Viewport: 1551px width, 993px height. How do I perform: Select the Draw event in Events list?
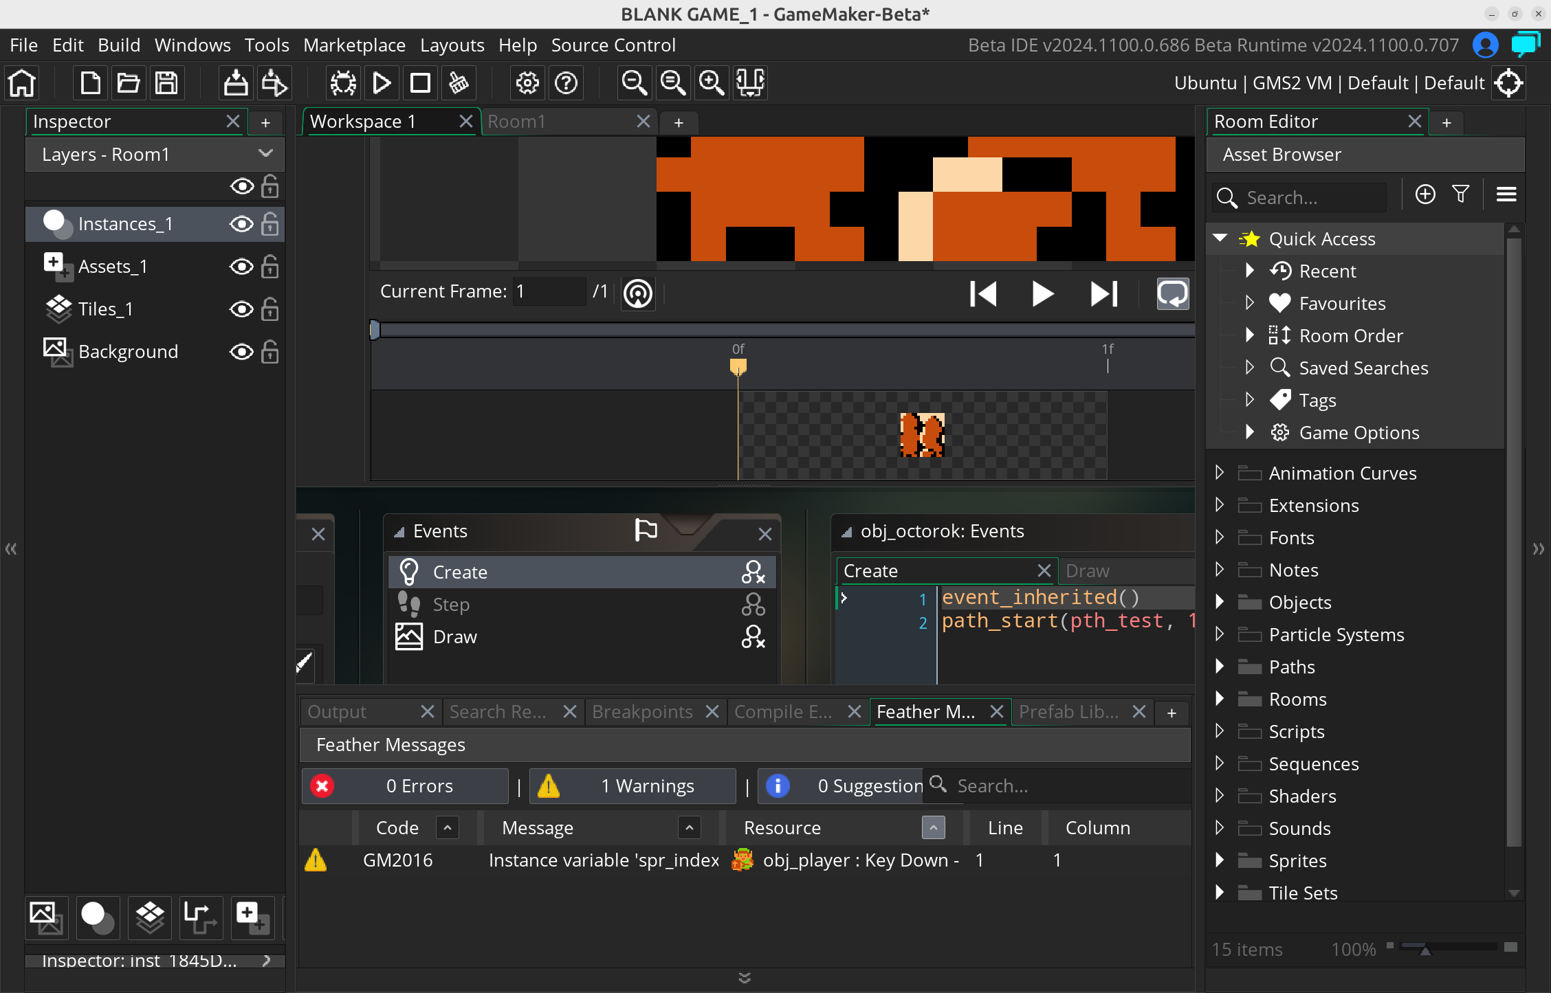[x=582, y=636]
